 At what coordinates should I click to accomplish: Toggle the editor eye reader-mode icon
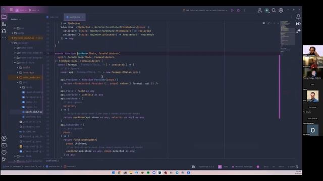(263, 23)
